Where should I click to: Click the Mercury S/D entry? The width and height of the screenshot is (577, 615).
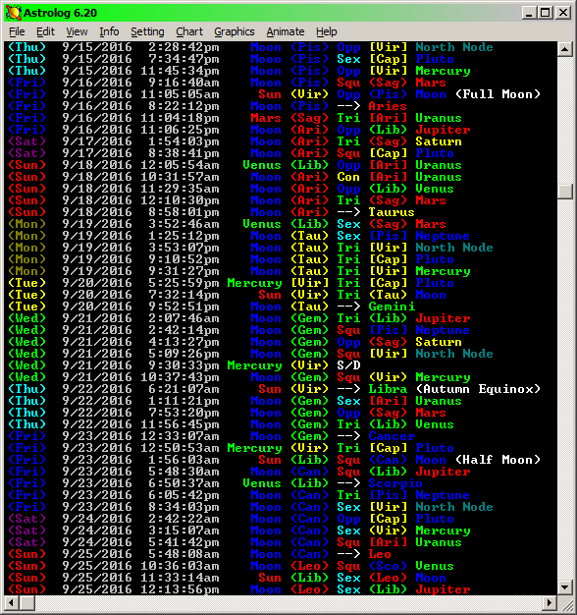[293, 365]
